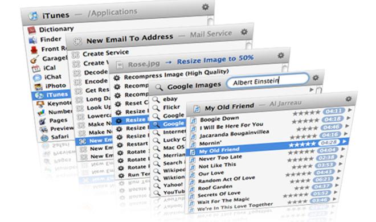Select the ebay search entry
Viewport: 376px width, 222px height.
click(170, 99)
